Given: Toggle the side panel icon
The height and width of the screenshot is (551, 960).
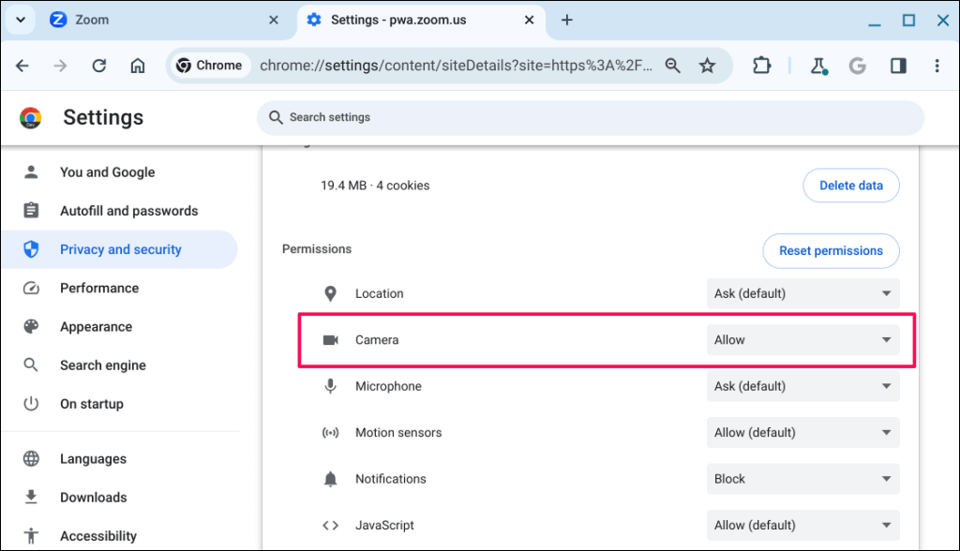Looking at the screenshot, I should (898, 66).
